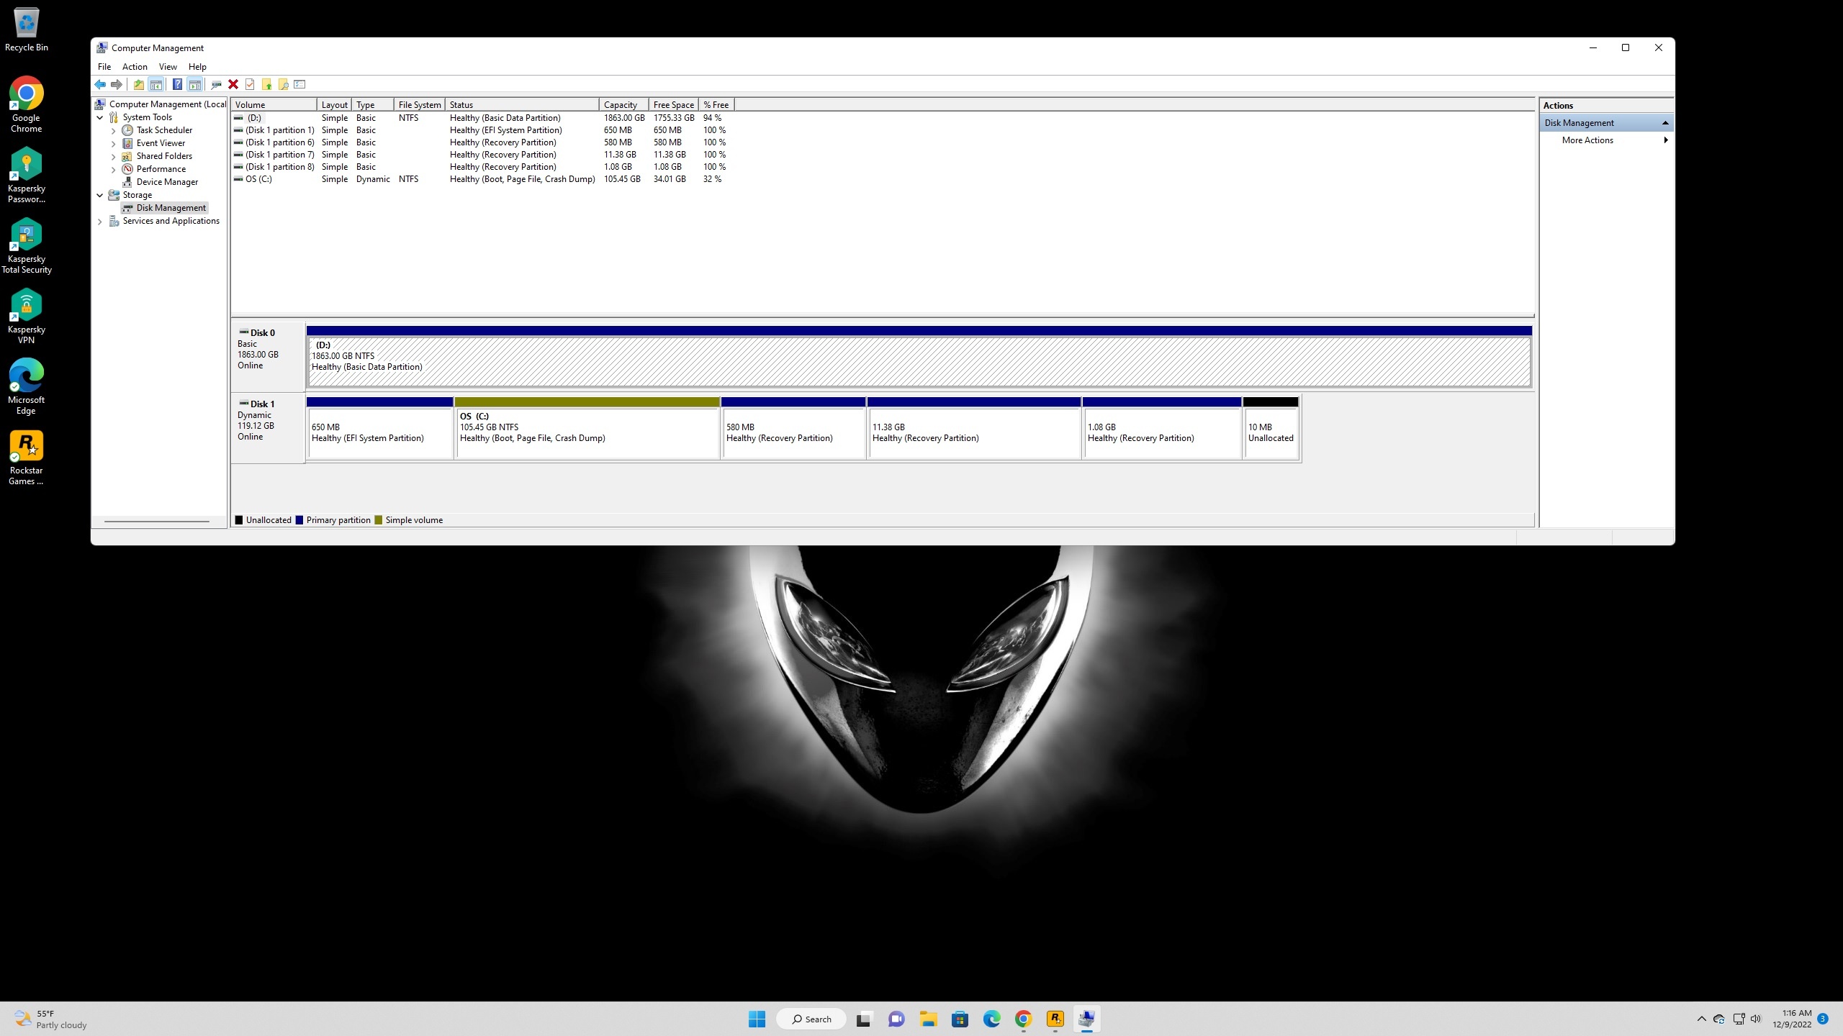Select Device Manager in the tree
The height and width of the screenshot is (1036, 1843).
coord(167,182)
